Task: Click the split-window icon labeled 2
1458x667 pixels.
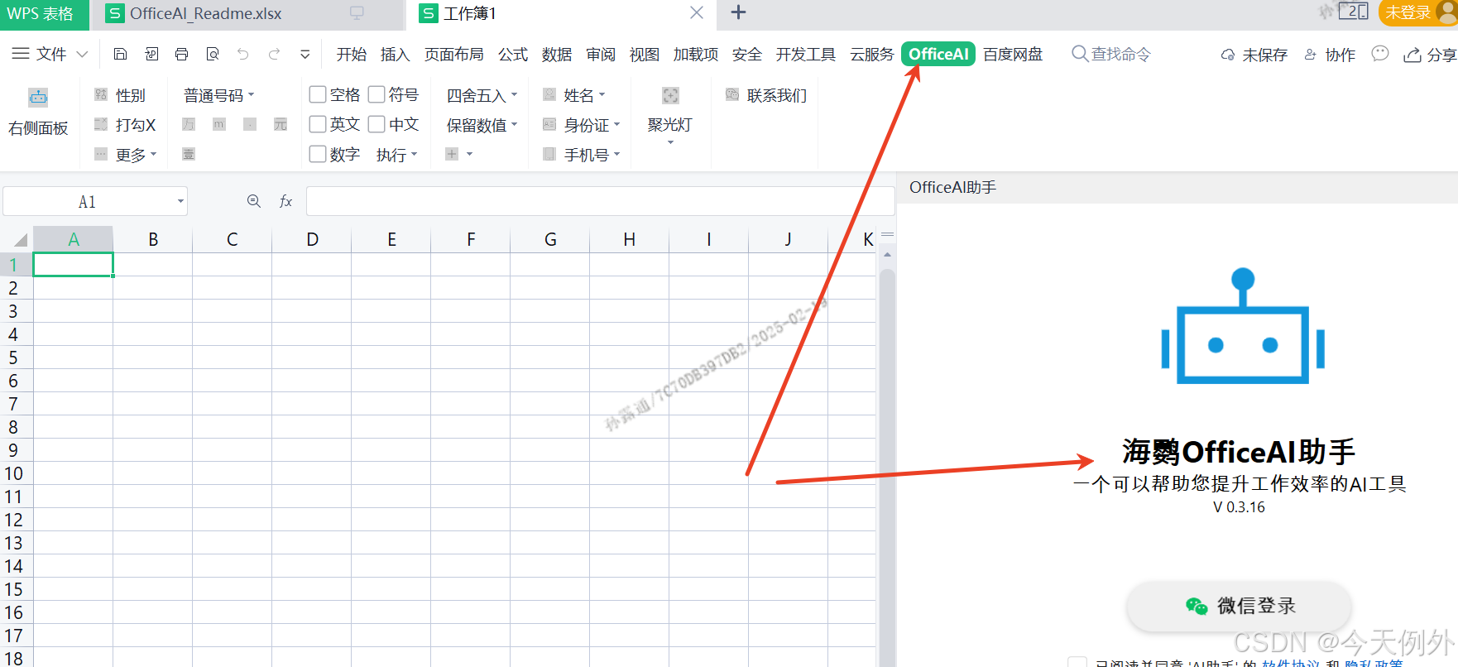Action: [x=1354, y=12]
